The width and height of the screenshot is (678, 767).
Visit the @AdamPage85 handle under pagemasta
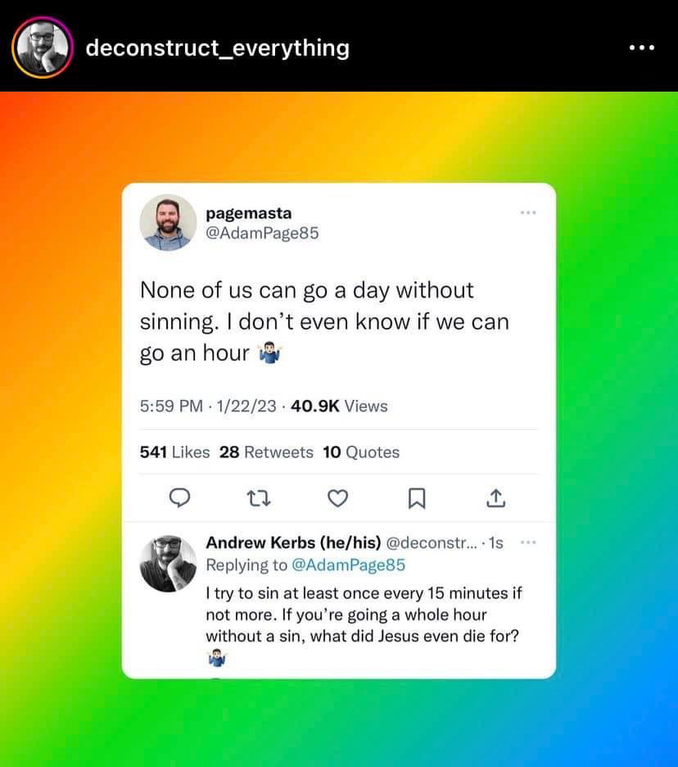(x=262, y=233)
